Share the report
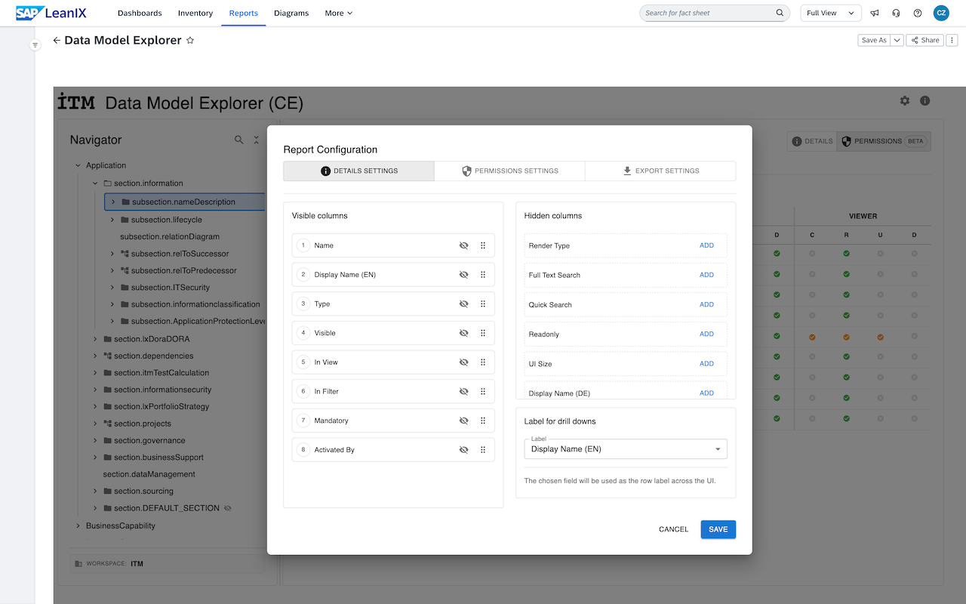 point(924,40)
